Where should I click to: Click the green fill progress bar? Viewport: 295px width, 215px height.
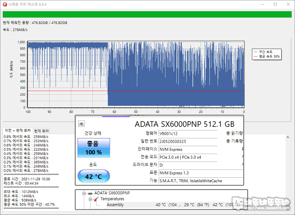(147, 14)
